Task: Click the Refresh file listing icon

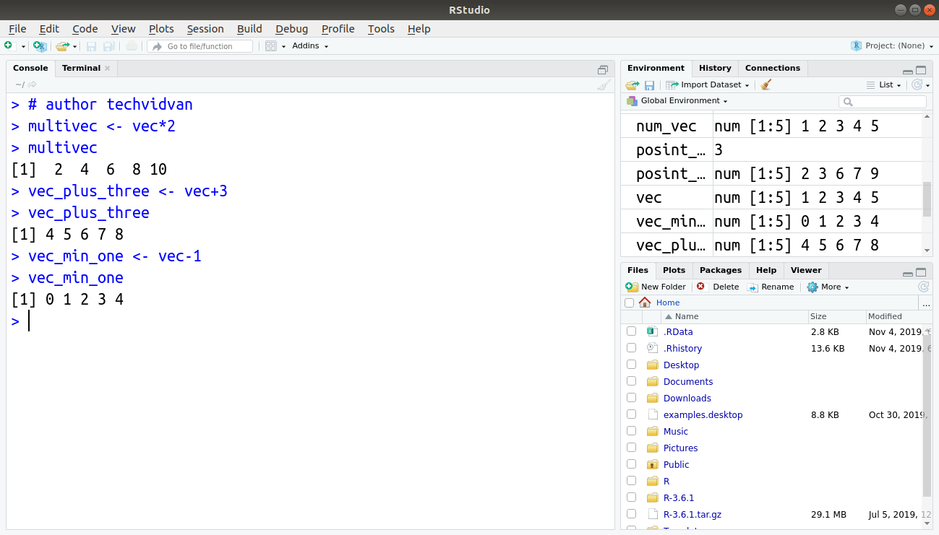Action: (923, 287)
